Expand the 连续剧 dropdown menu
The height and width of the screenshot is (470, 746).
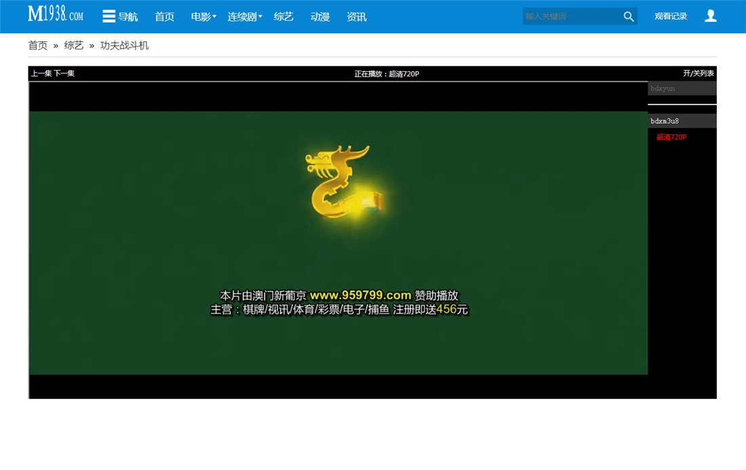(244, 17)
